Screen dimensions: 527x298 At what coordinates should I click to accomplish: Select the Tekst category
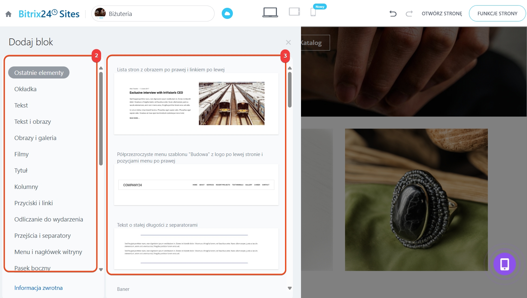click(x=21, y=105)
